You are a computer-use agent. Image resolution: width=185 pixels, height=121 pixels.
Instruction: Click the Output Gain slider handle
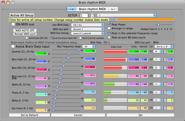[159, 25]
